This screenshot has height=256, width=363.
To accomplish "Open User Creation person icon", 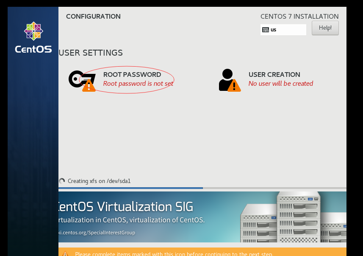I will (x=230, y=80).
